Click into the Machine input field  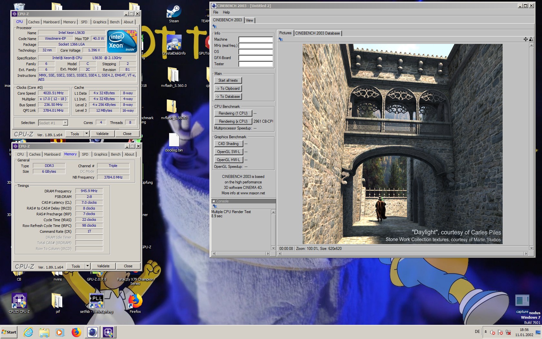[256, 39]
